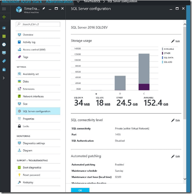Click the Available legend color swatch

click(162, 49)
